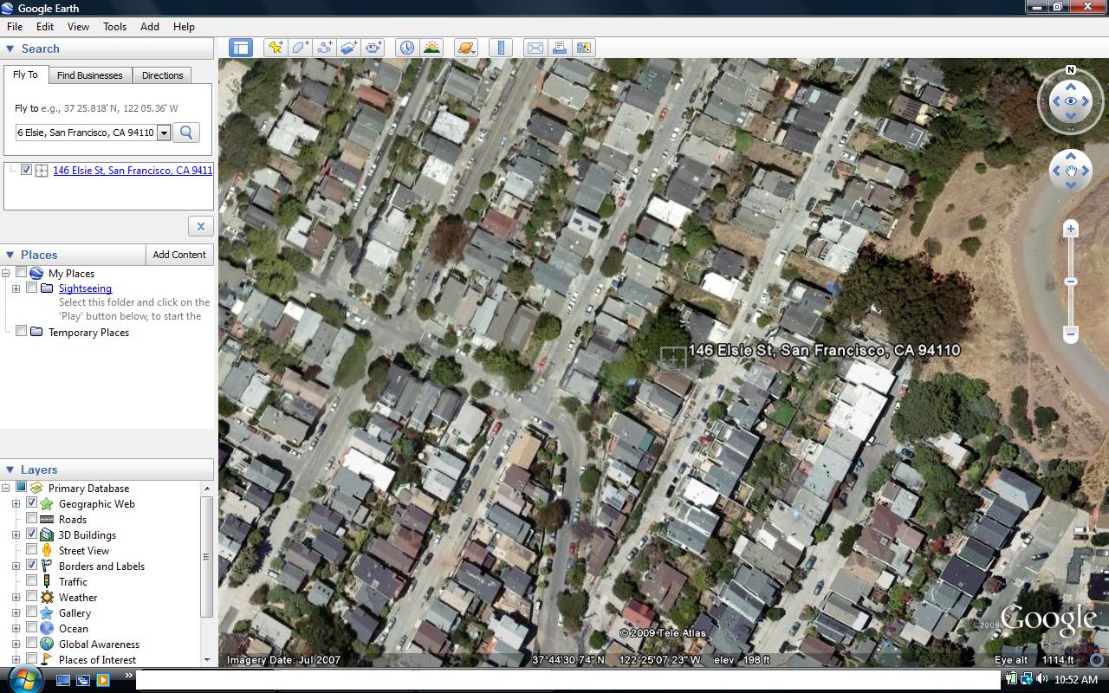This screenshot has width=1109, height=693.
Task: Open the Add menu
Action: [150, 27]
